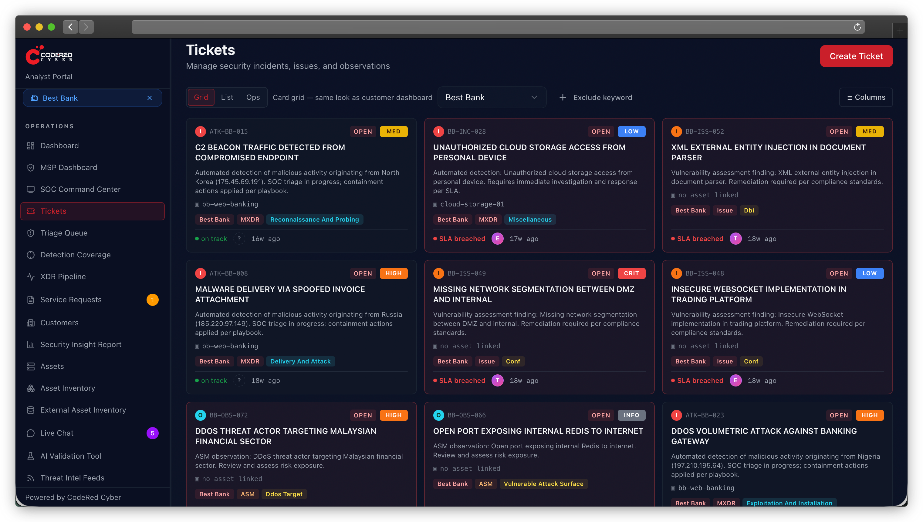Switch to Grid view
923x522 pixels.
[201, 97]
